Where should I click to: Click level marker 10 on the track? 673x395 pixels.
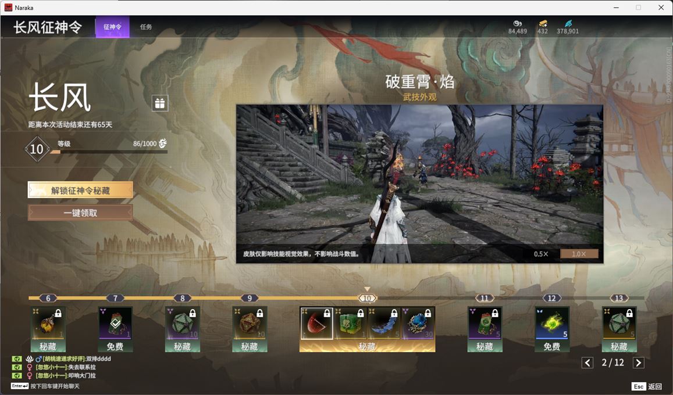coord(367,298)
